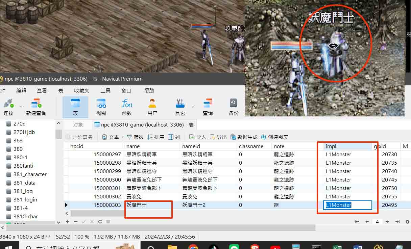411x249 pixels.
Task: Click the npcid column header
Action: click(96, 146)
